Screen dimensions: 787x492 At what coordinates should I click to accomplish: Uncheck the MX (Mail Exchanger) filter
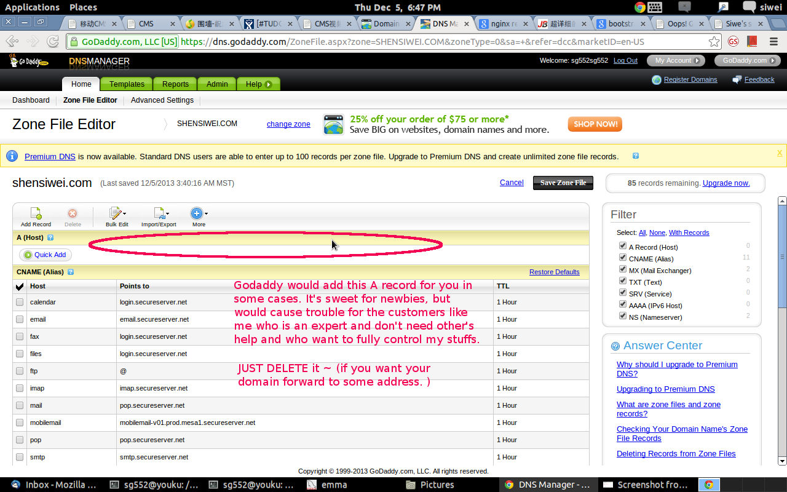tap(622, 269)
